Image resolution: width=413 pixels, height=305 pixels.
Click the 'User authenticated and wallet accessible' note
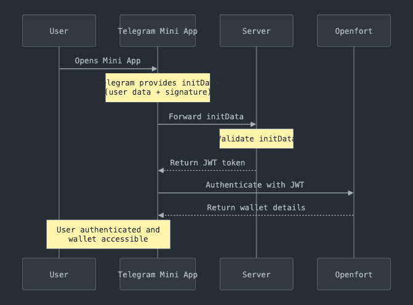click(108, 234)
